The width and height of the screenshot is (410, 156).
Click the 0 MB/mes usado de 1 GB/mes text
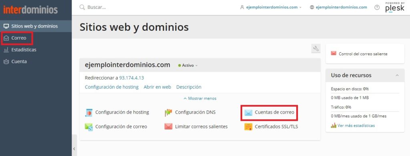(358, 116)
